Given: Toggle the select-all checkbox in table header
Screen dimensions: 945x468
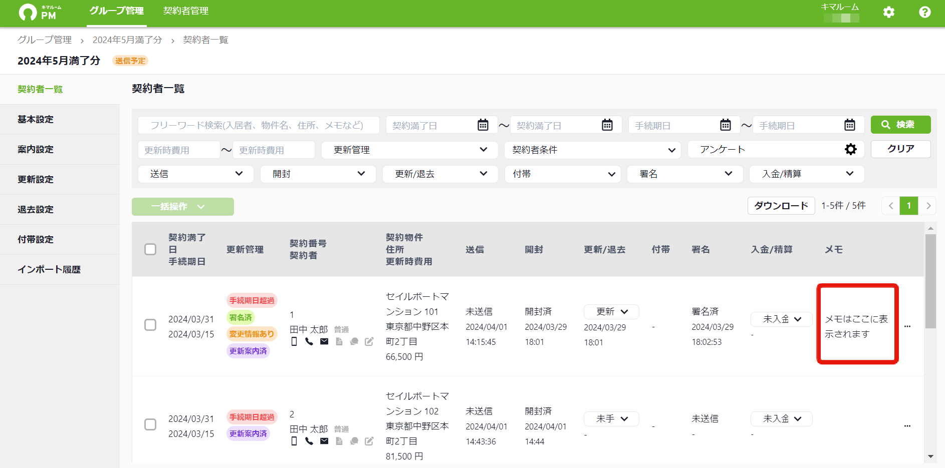Looking at the screenshot, I should (x=150, y=249).
